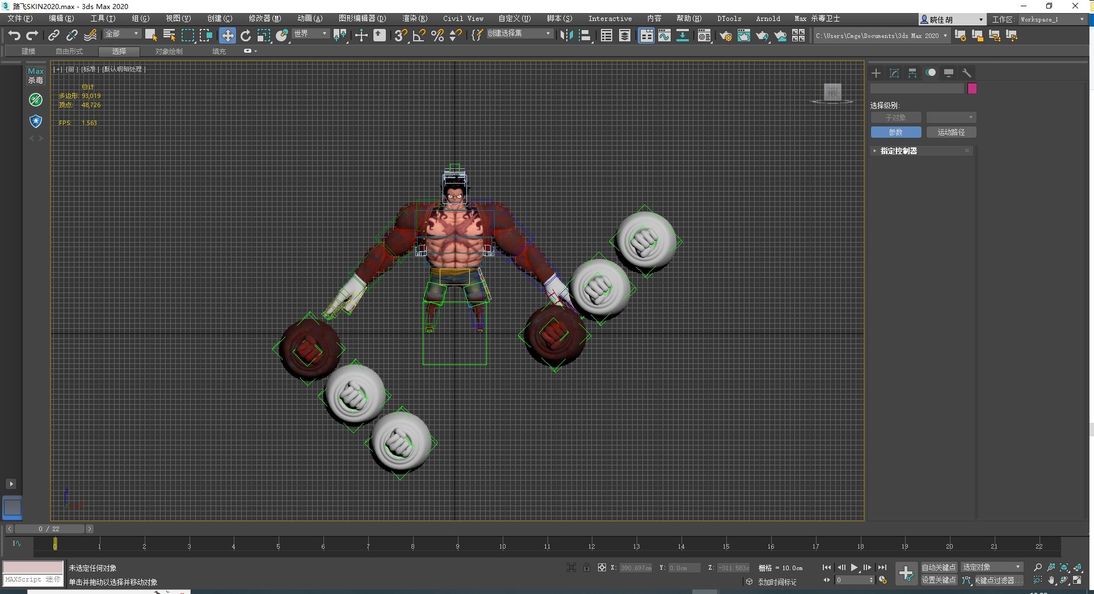Open the 编辑(E) menu
Screen dimensions: 1094x594
click(x=61, y=19)
